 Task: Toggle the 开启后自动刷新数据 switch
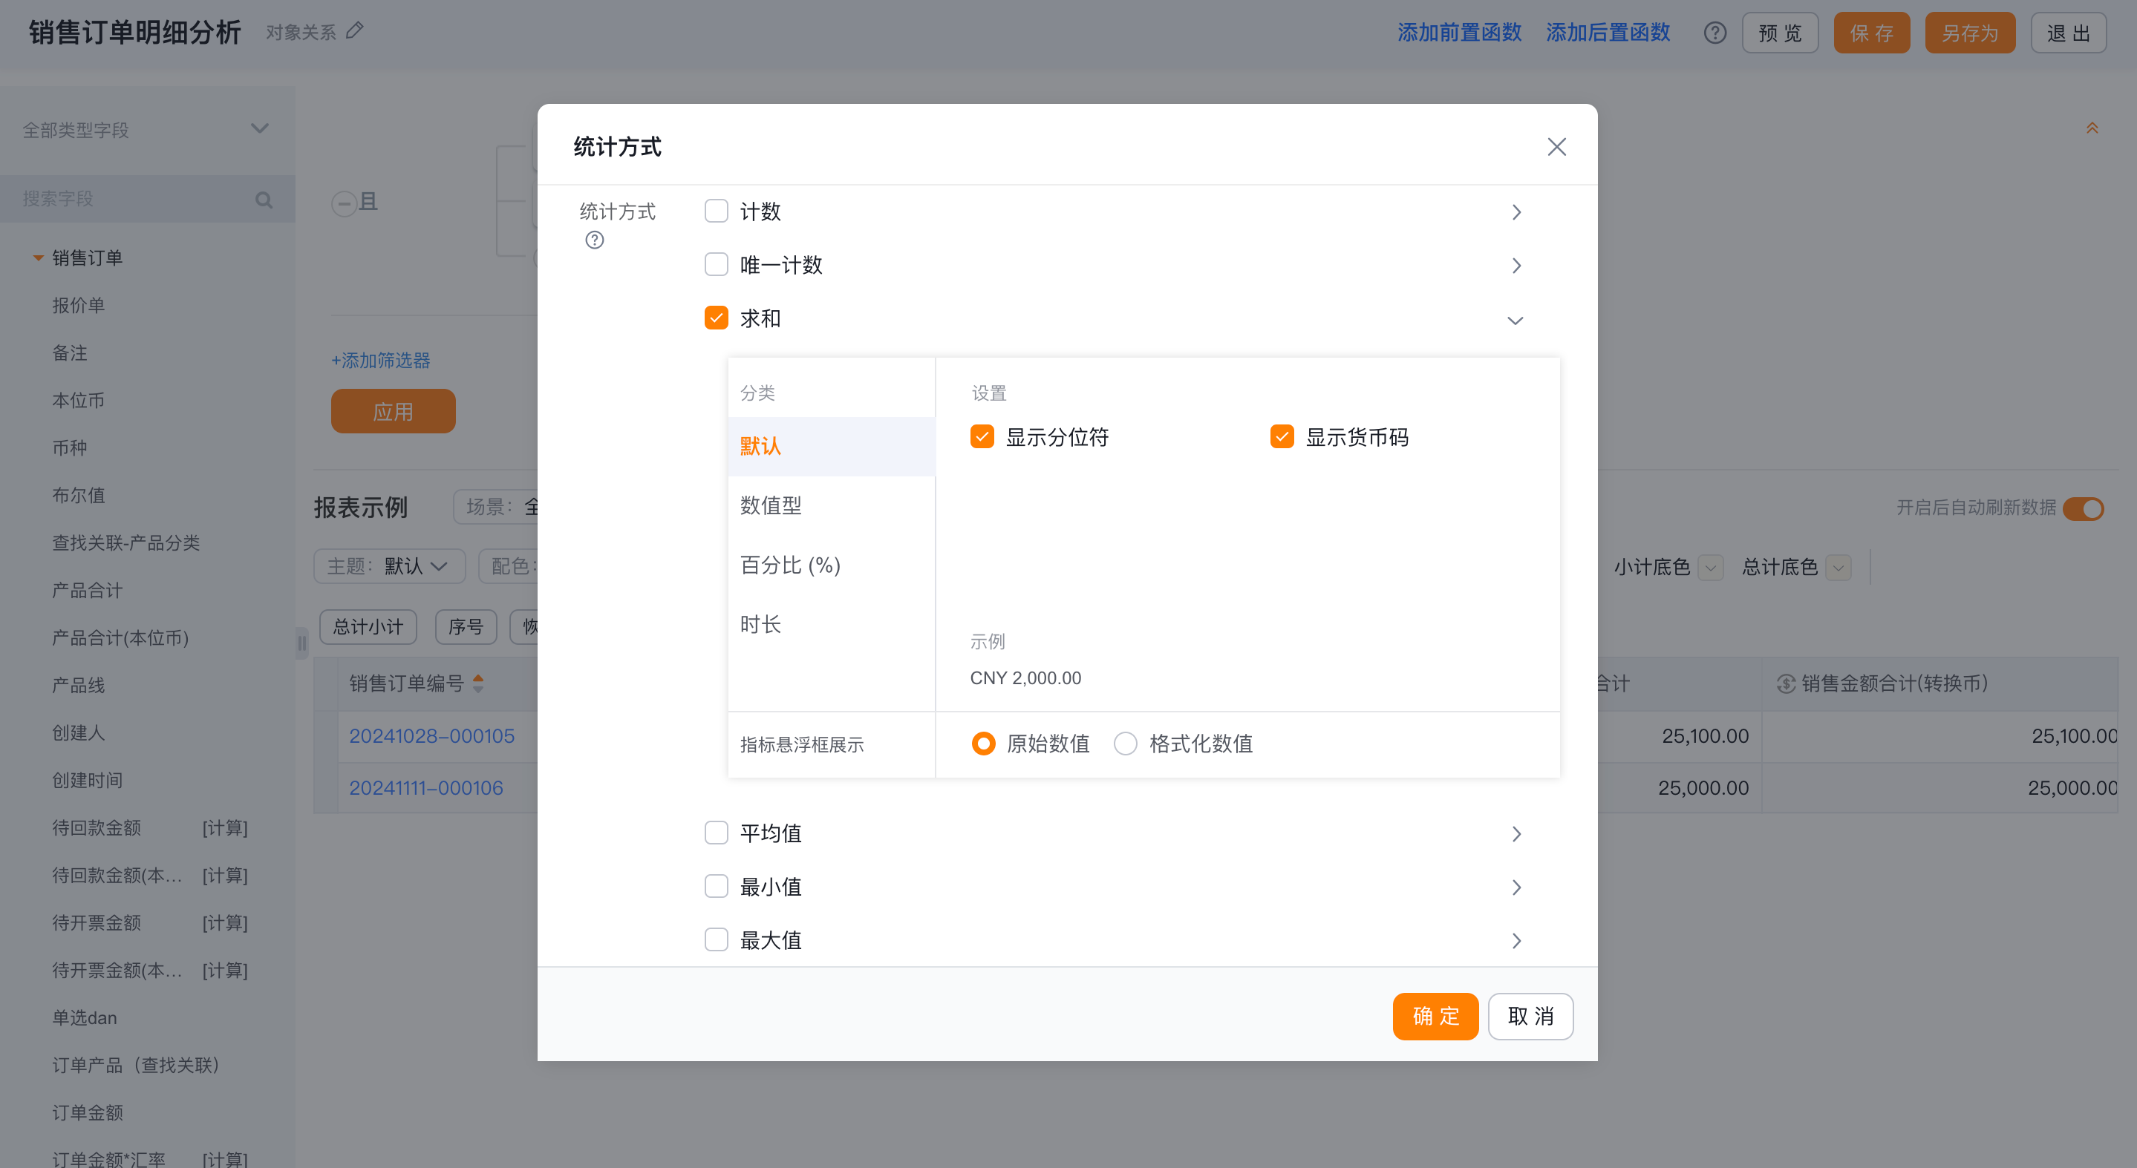coord(2083,508)
